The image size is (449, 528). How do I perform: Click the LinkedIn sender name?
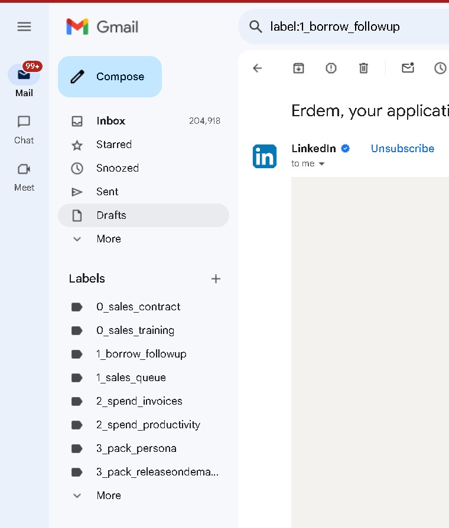[x=314, y=149]
